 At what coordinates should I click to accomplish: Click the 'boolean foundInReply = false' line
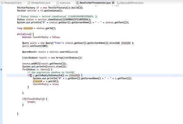(x=41, y=37)
